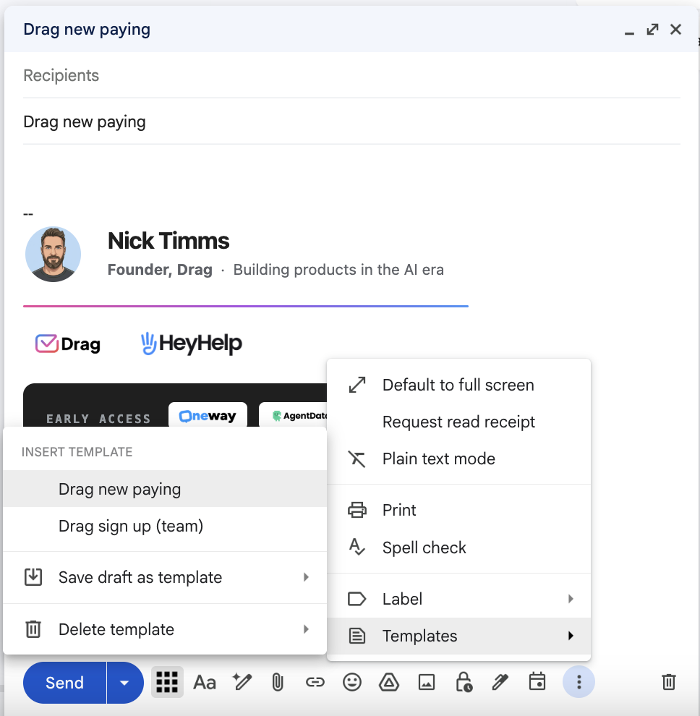Click Nick Timms profile photo in signature
Image resolution: width=700 pixels, height=716 pixels.
click(53, 254)
